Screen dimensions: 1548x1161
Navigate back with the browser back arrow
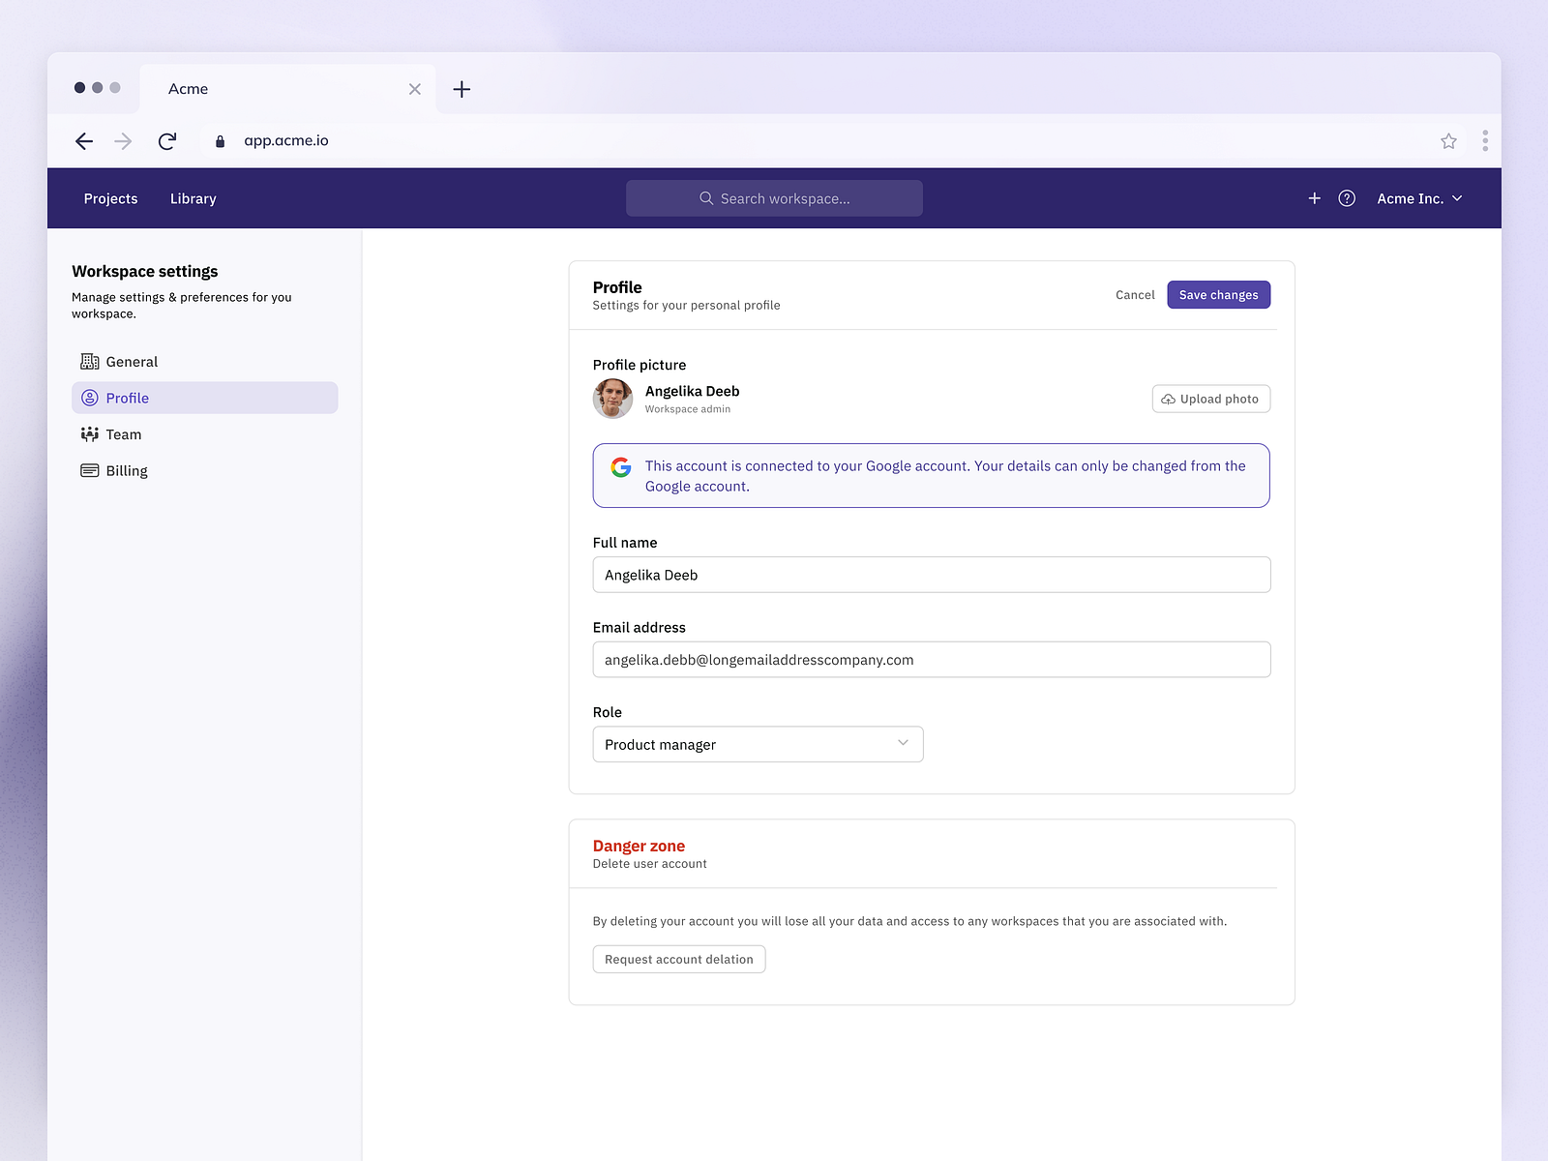pyautogui.click(x=84, y=140)
